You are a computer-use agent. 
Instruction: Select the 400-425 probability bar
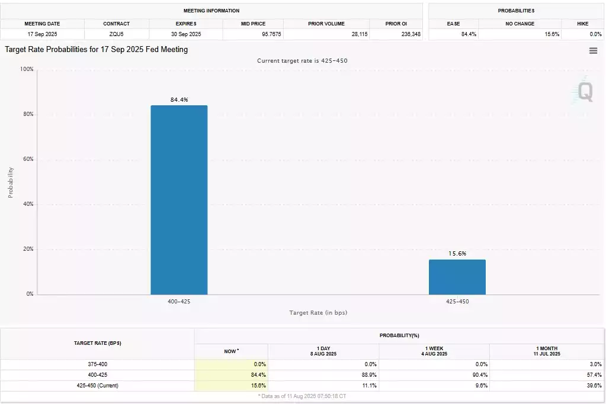tap(179, 200)
